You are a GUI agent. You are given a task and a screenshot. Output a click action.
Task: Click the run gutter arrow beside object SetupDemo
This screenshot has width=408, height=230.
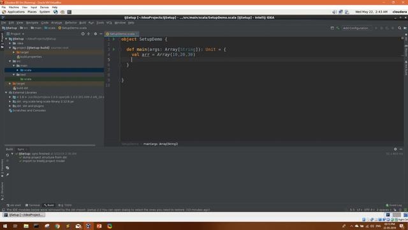click(x=114, y=39)
